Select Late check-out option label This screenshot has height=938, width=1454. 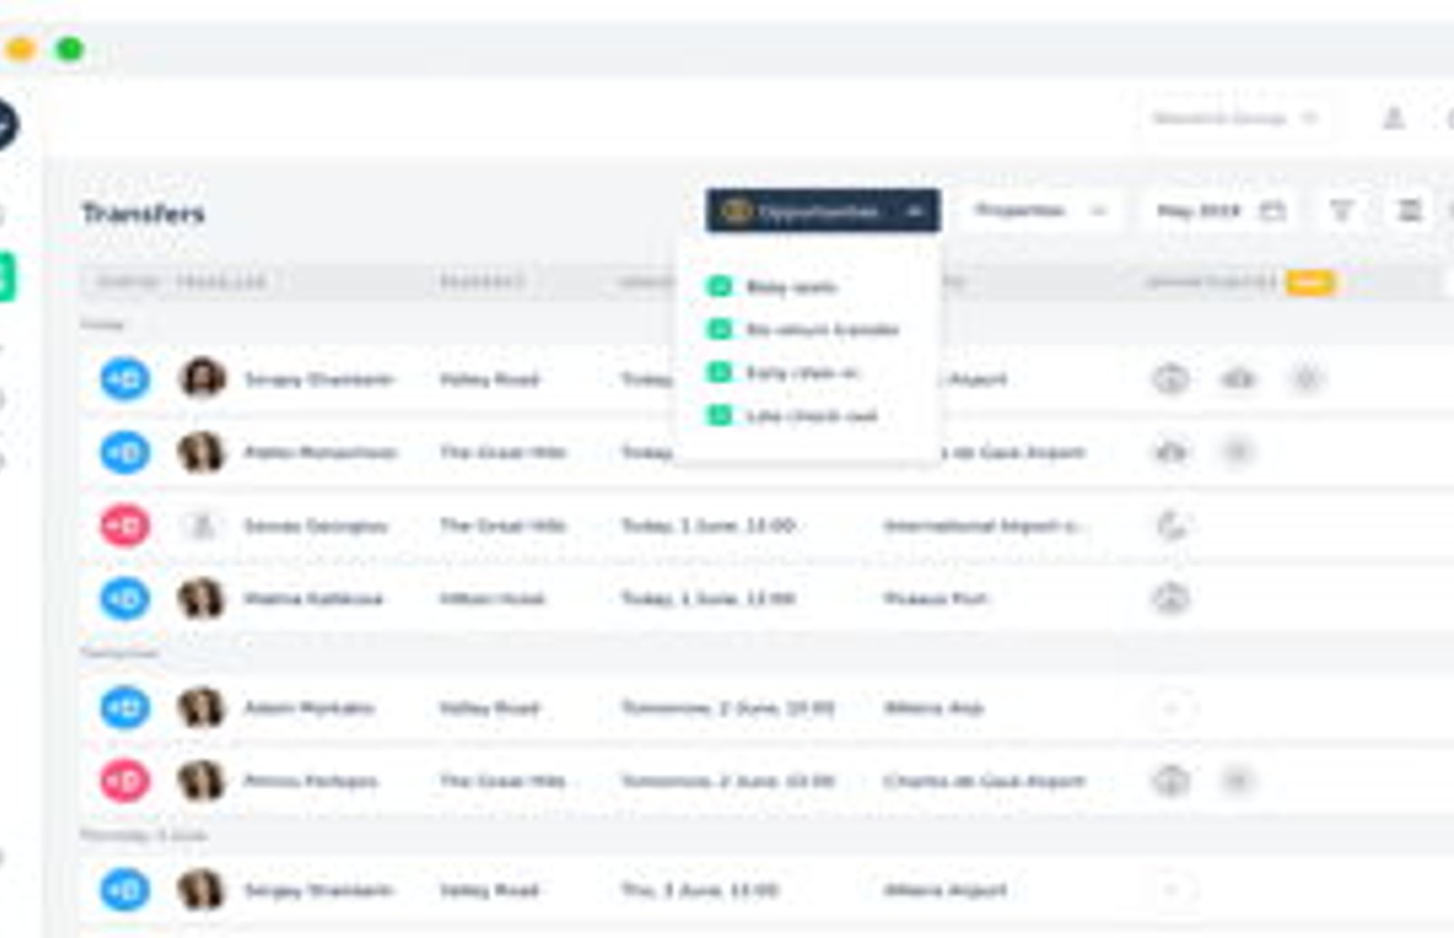tap(812, 416)
